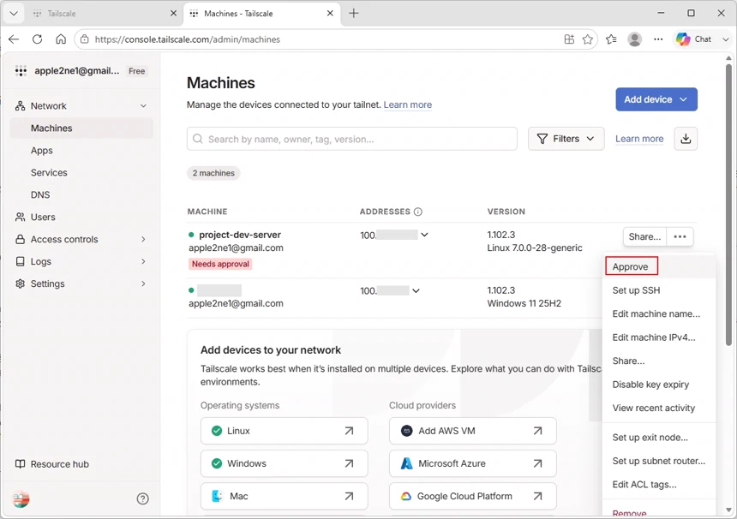Click the Addresses info icon
This screenshot has height=519, width=737.
click(418, 212)
